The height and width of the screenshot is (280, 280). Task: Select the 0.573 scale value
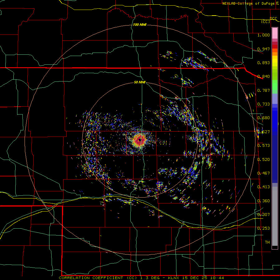click(x=264, y=146)
